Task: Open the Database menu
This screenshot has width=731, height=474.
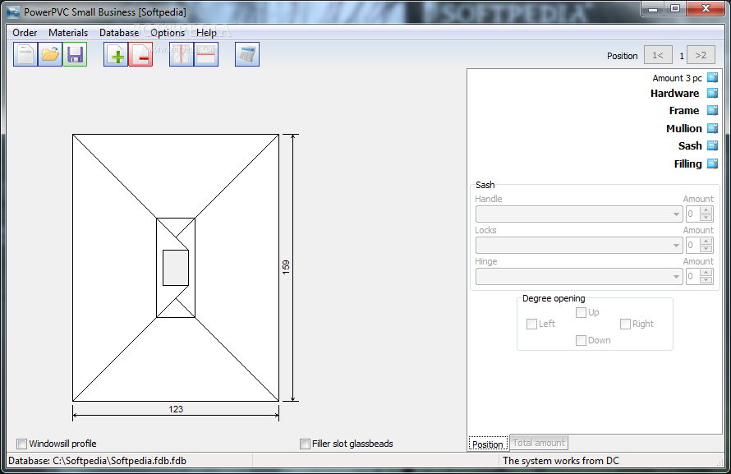Action: click(119, 33)
